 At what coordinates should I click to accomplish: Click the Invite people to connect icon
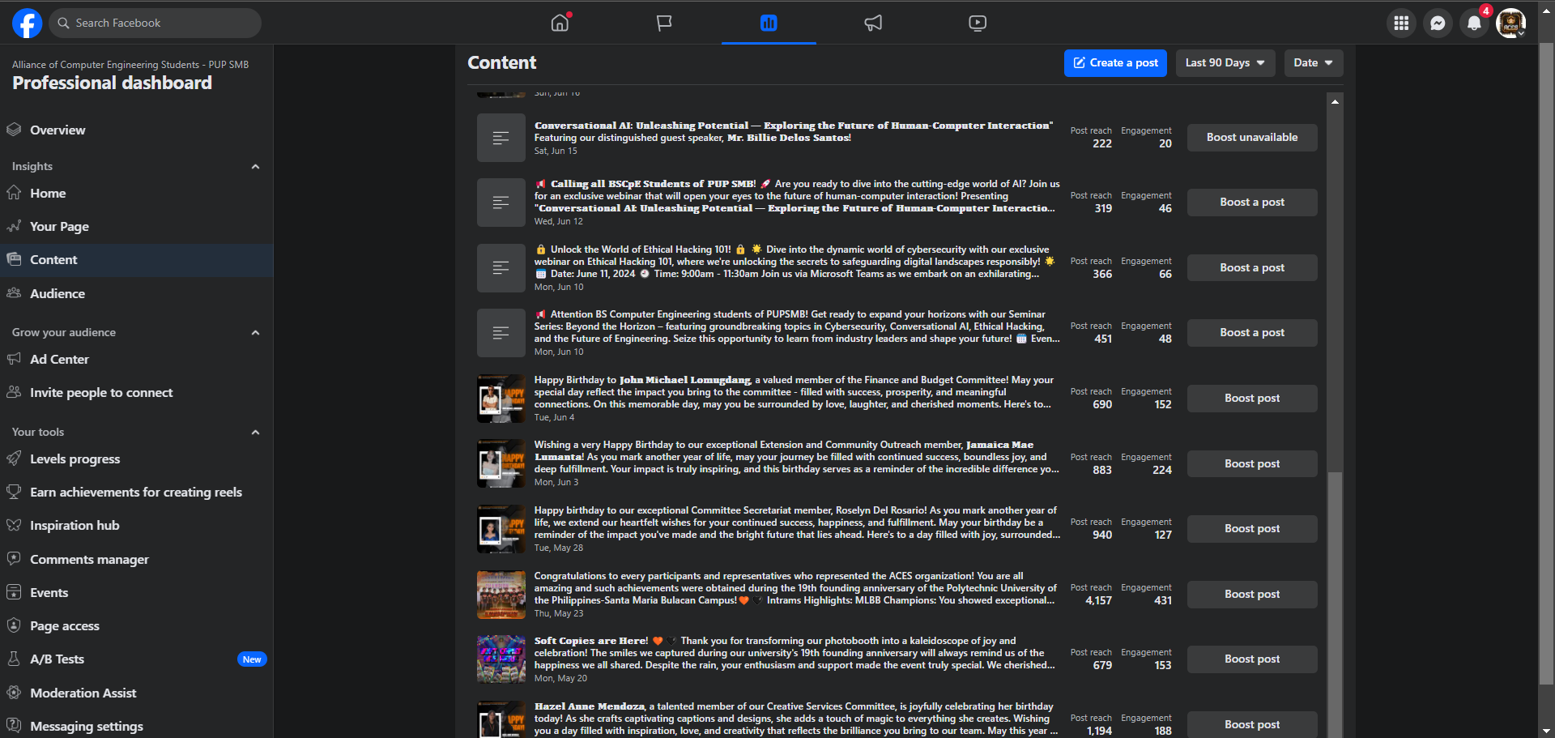[x=14, y=392]
